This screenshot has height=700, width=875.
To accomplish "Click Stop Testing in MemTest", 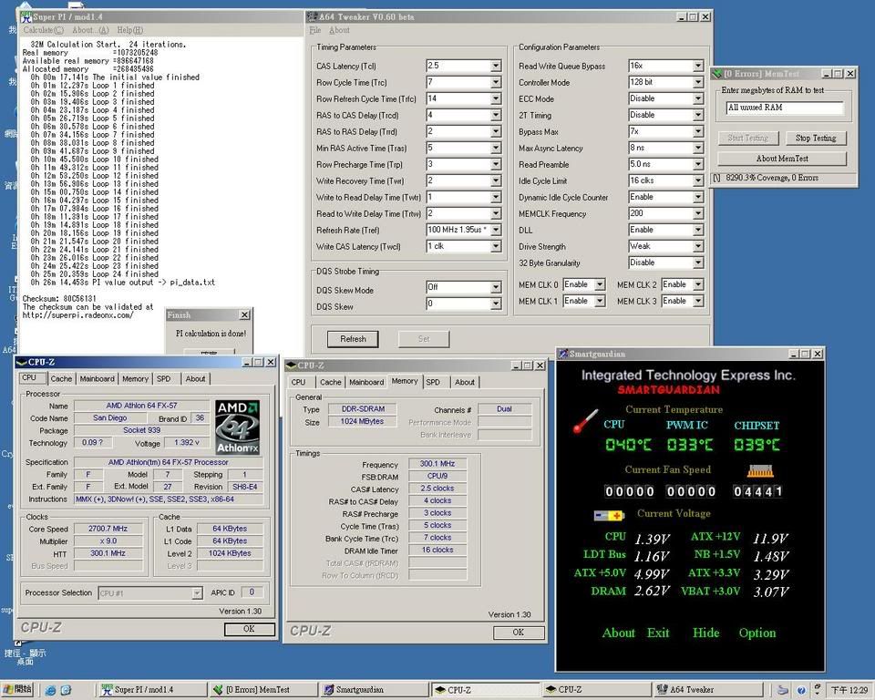I will [x=815, y=138].
